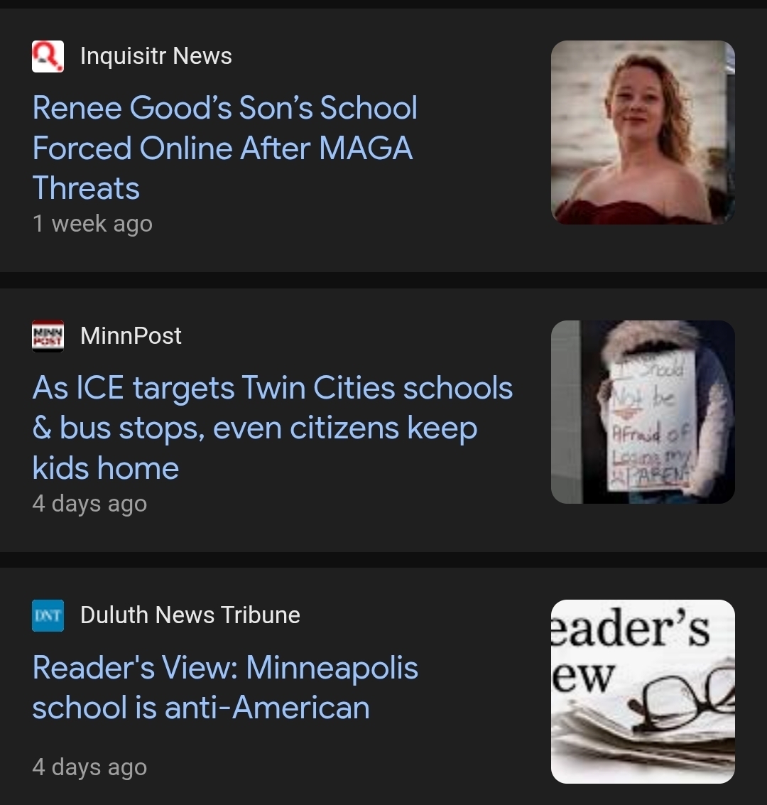
Task: Click "4 days ago" under Duluth News Tribune story
Action: [x=89, y=767]
